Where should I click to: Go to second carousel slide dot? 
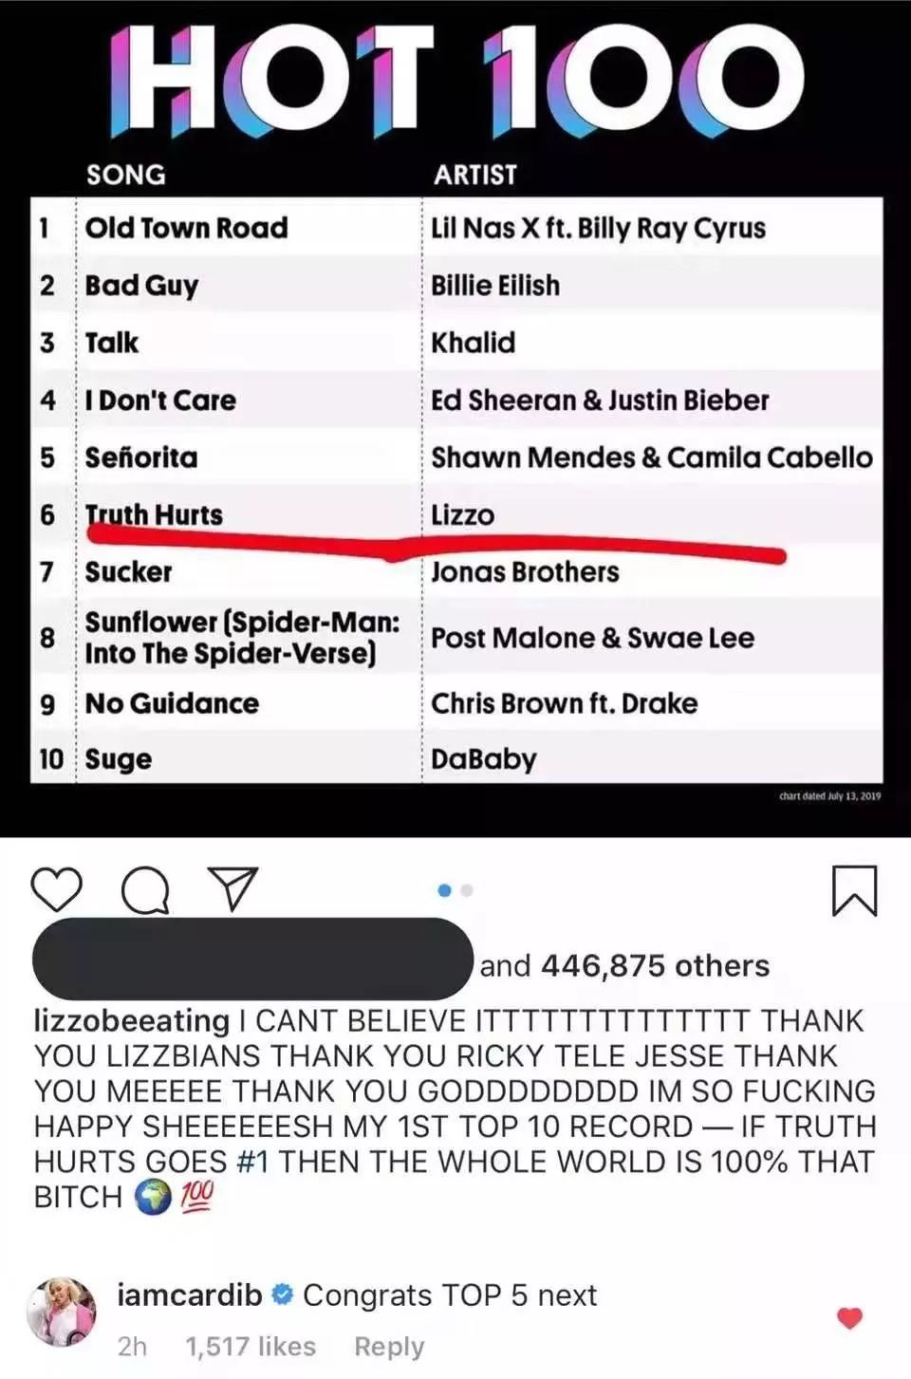point(467,890)
